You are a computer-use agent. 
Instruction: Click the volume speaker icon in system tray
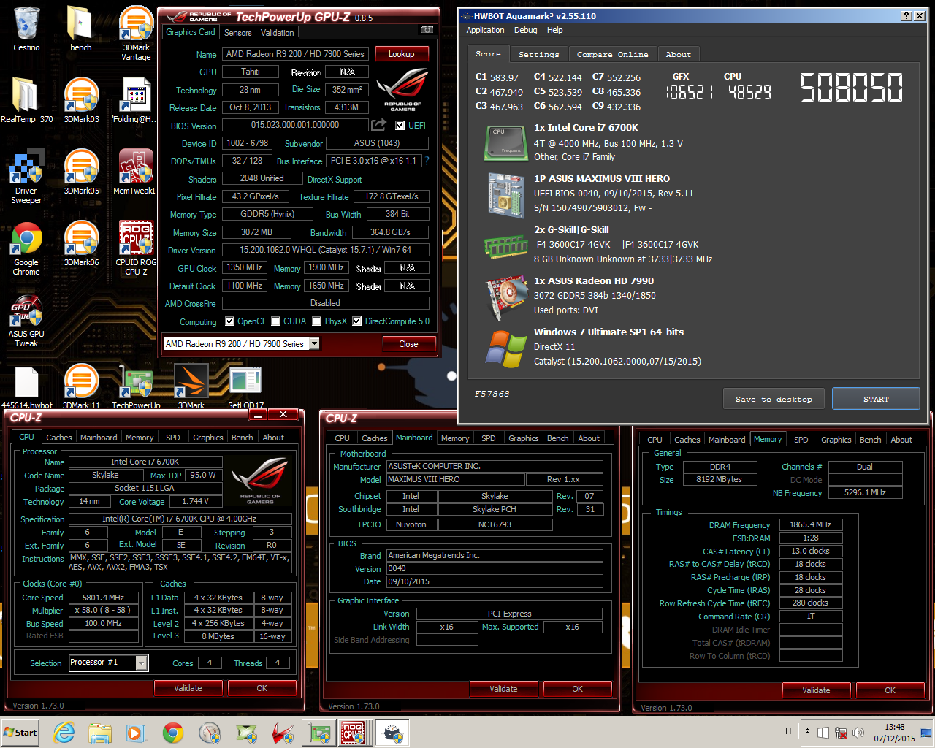coord(858,732)
